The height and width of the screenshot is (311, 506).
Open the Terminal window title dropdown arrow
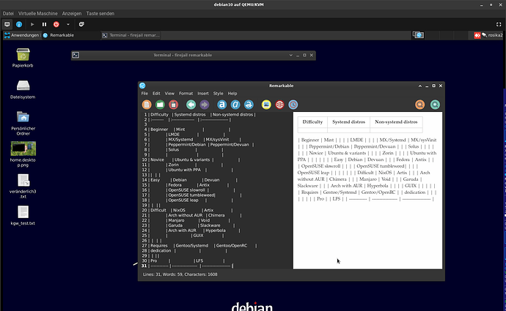click(290, 55)
